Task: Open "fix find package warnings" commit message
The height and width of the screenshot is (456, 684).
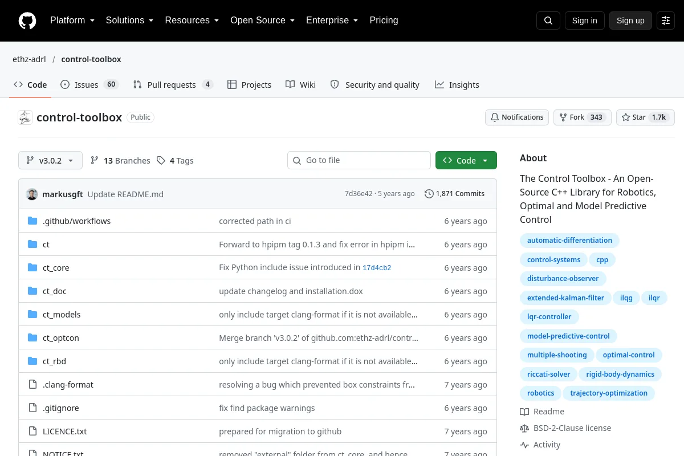Action: tap(267, 408)
